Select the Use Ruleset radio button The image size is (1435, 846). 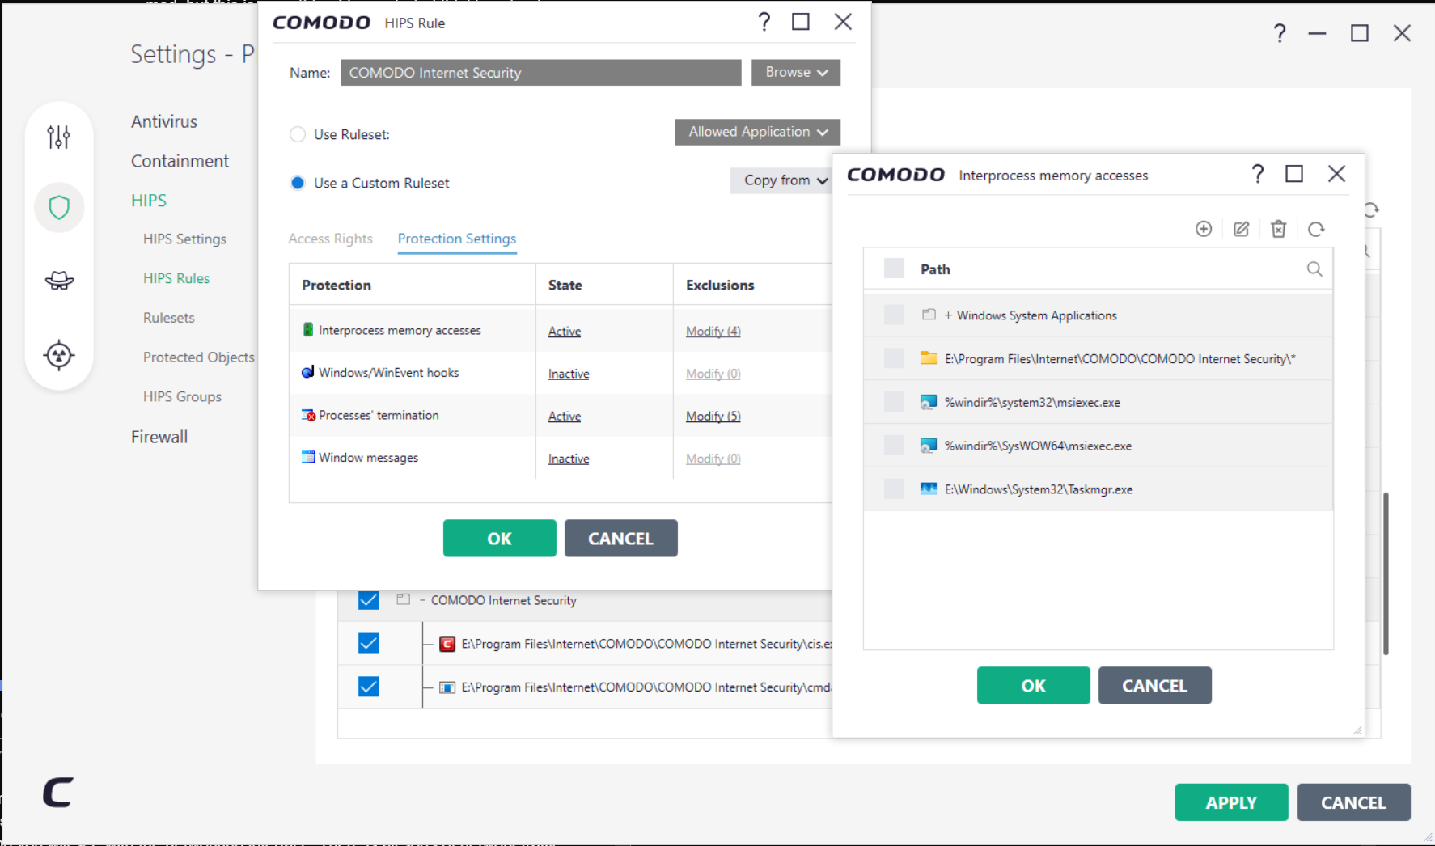[x=298, y=134]
